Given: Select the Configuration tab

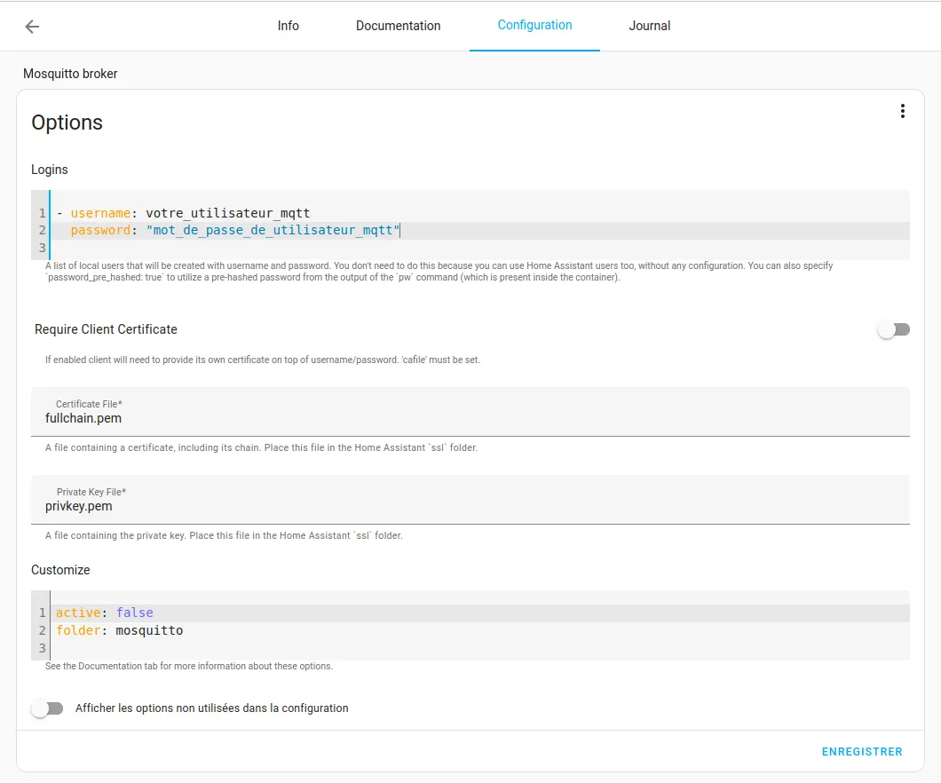Looking at the screenshot, I should click(534, 26).
